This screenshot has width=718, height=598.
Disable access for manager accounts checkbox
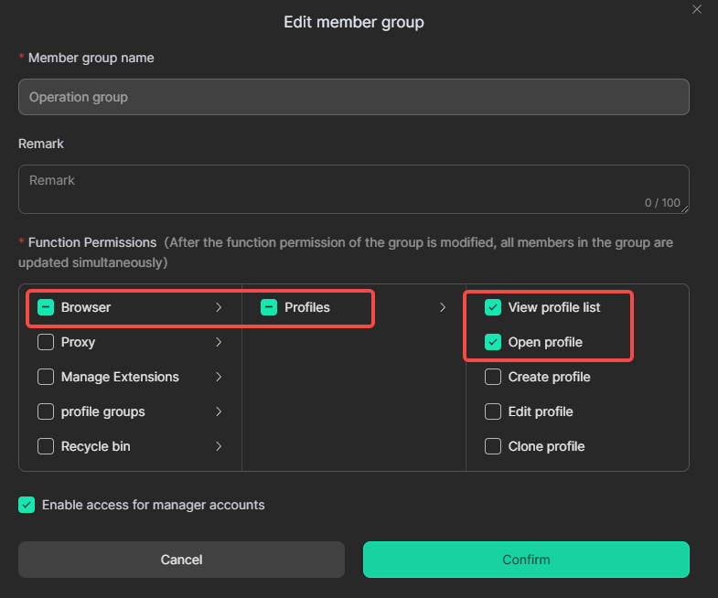tap(27, 505)
